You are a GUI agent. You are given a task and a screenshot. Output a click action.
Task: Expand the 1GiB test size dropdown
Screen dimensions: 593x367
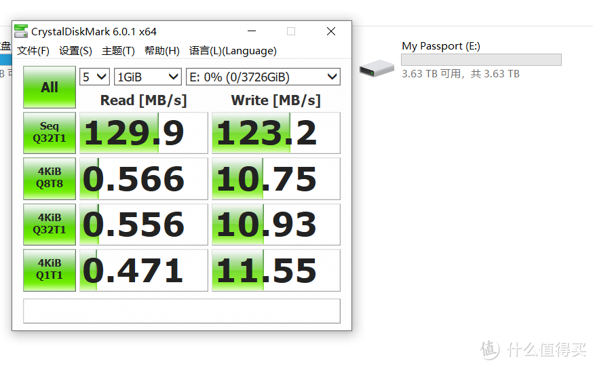tap(148, 77)
